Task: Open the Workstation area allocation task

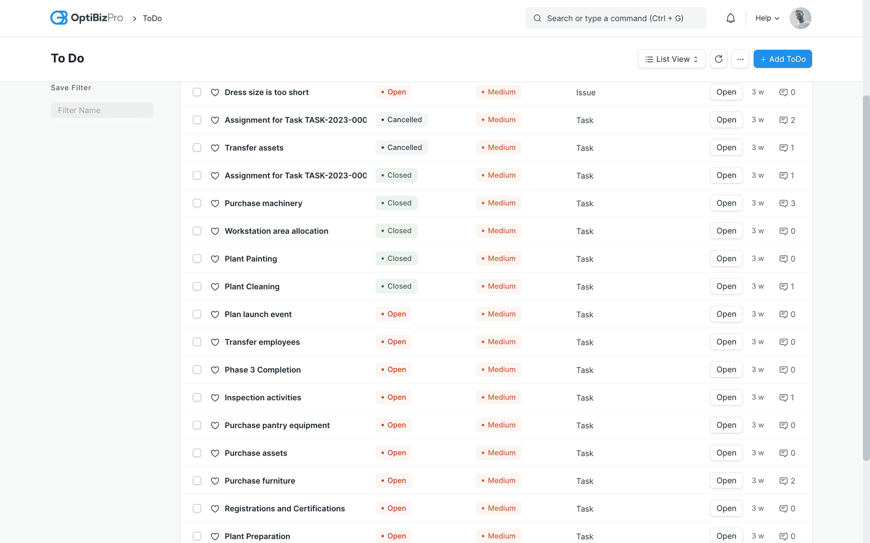Action: pyautogui.click(x=276, y=231)
